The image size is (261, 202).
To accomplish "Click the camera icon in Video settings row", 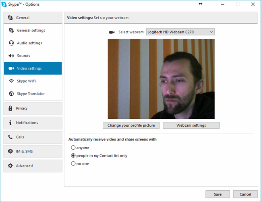I will (x=11, y=68).
